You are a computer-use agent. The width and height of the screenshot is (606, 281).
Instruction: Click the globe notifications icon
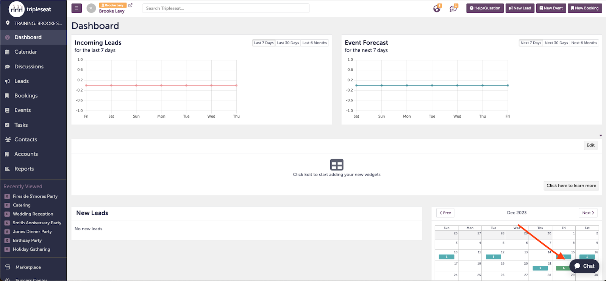(x=437, y=9)
